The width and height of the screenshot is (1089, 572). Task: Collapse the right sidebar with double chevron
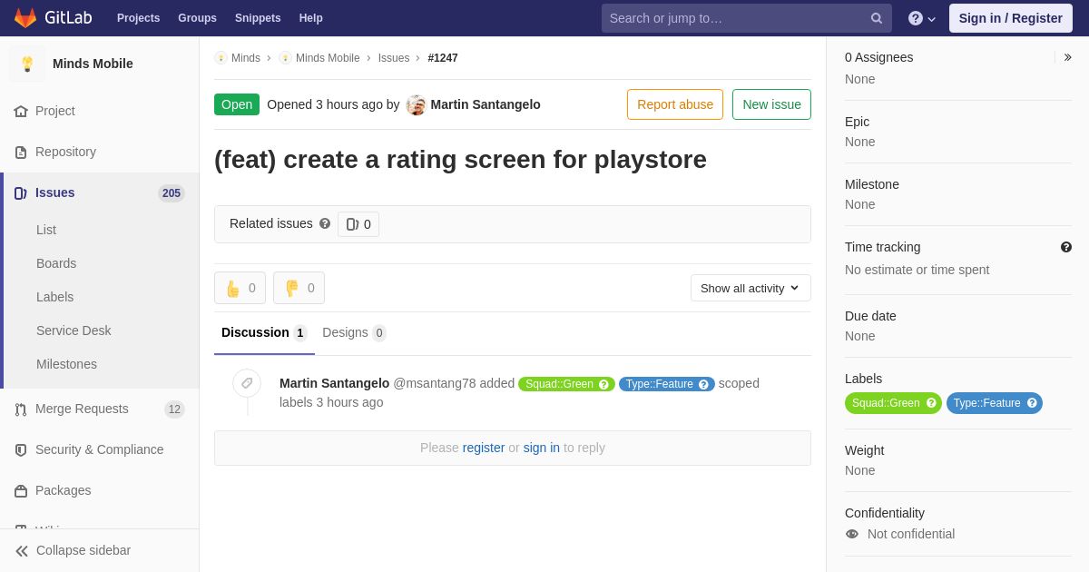(1067, 57)
